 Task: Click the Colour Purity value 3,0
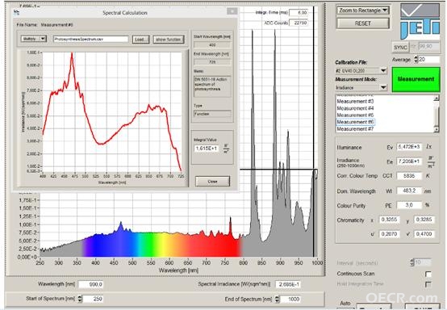(409, 205)
